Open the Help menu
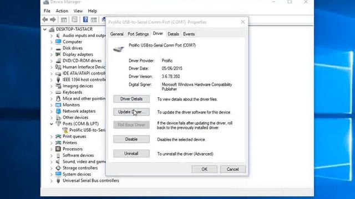This screenshot has height=199, width=355. 93,11
